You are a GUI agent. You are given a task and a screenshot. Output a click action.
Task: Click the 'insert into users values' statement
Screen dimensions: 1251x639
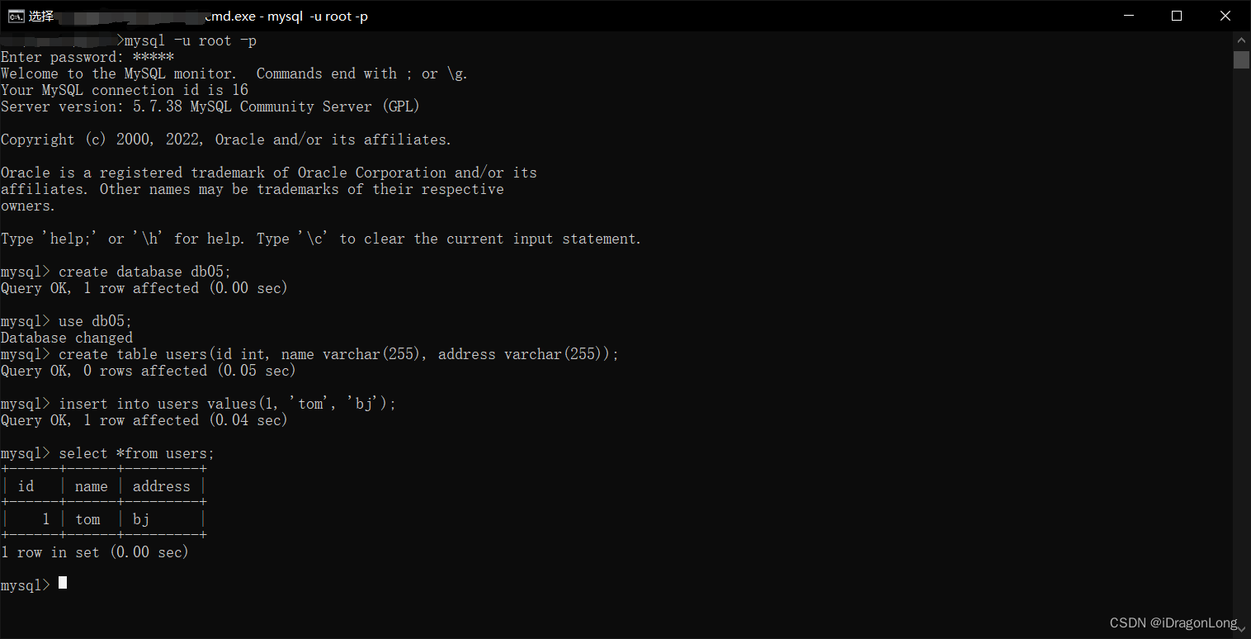[227, 404]
